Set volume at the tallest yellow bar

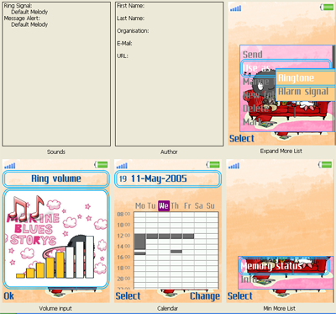coord(60,265)
